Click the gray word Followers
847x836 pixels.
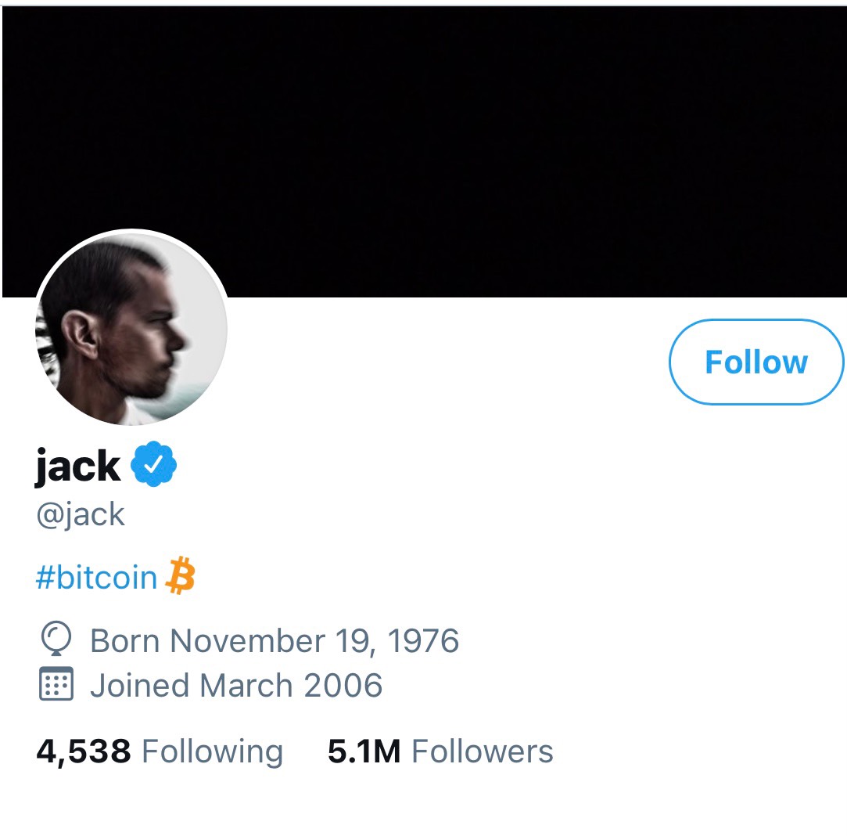pos(483,751)
